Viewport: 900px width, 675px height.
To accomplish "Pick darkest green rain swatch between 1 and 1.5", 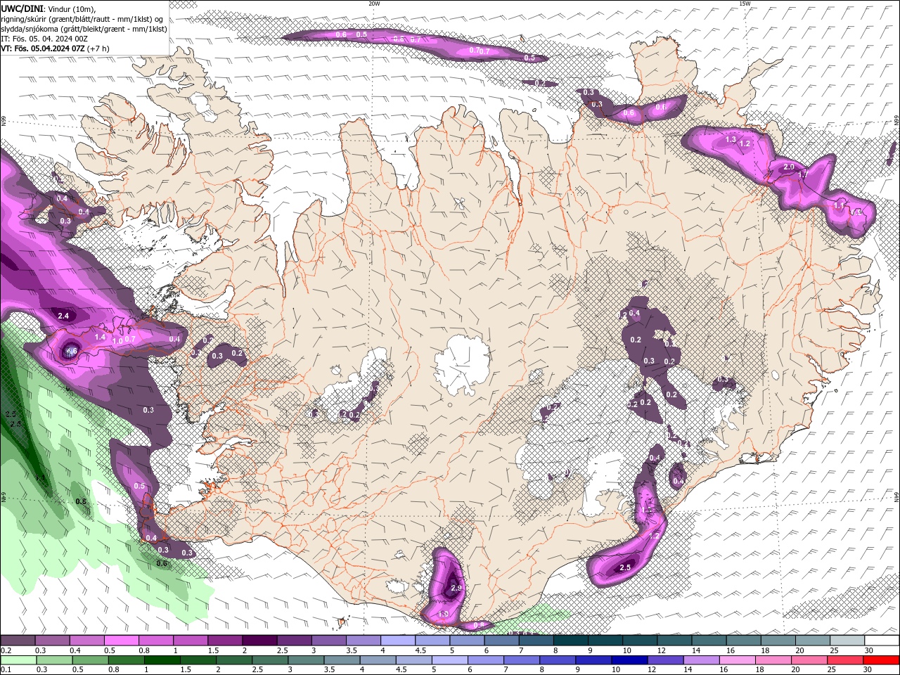I will (162, 660).
